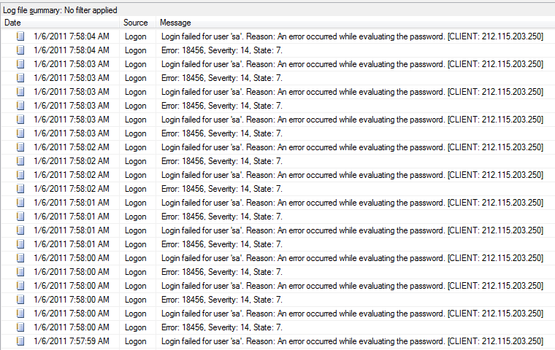Image resolution: width=555 pixels, height=350 pixels.
Task: Click the Login failed message of the 7:58:04 AM row
Action: point(351,36)
